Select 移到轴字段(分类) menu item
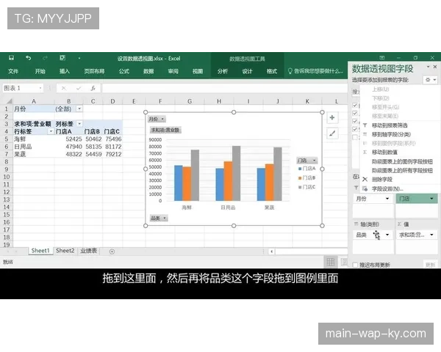 click(x=399, y=134)
